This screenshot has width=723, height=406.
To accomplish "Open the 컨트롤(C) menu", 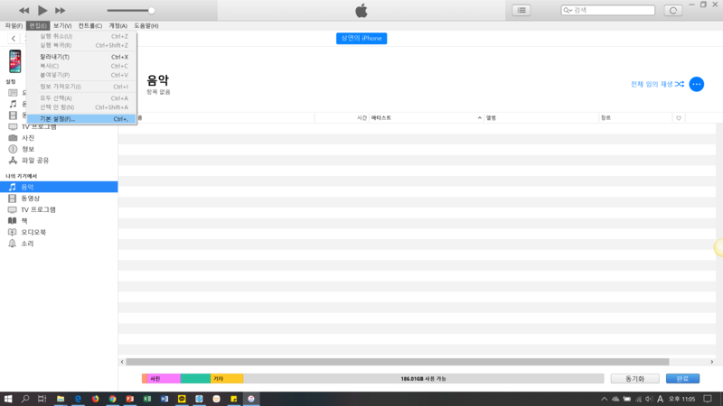I will [x=89, y=26].
